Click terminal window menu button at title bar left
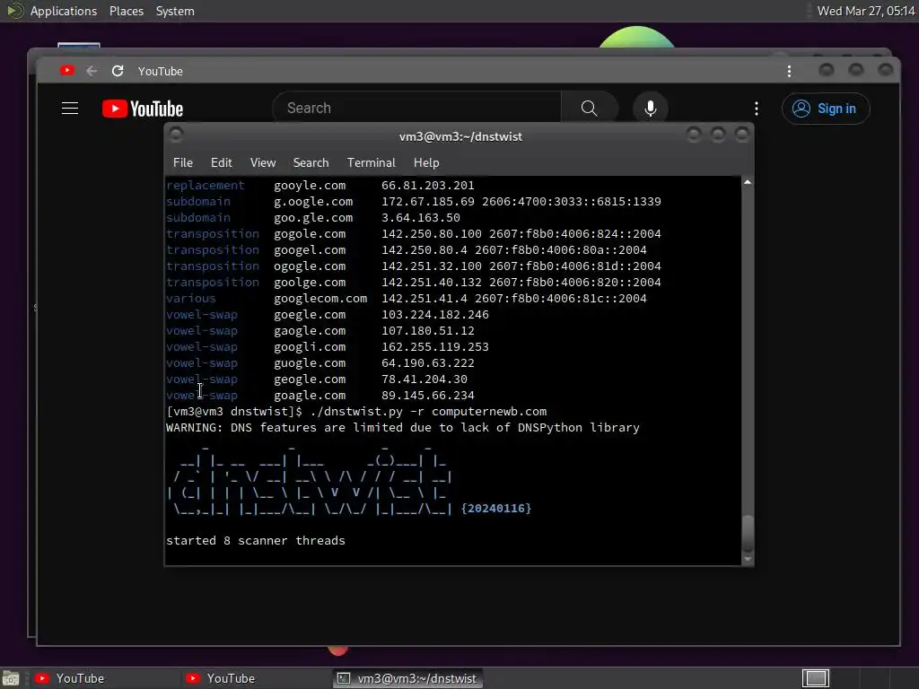Screen dimensions: 919x689 tap(176, 135)
